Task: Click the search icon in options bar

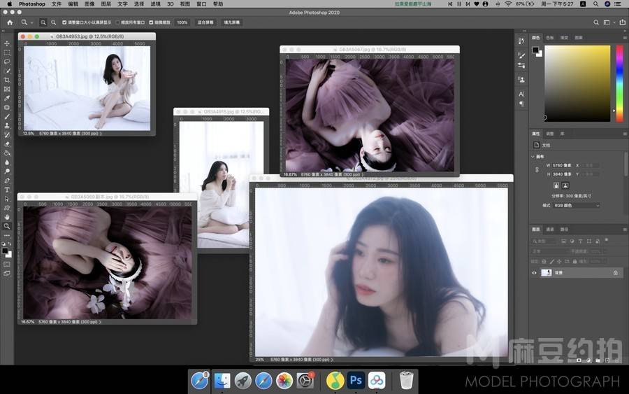Action: (596, 22)
